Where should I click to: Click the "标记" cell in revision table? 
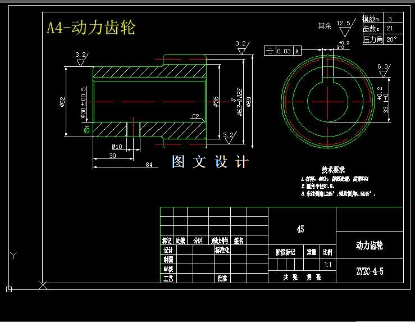167,241
